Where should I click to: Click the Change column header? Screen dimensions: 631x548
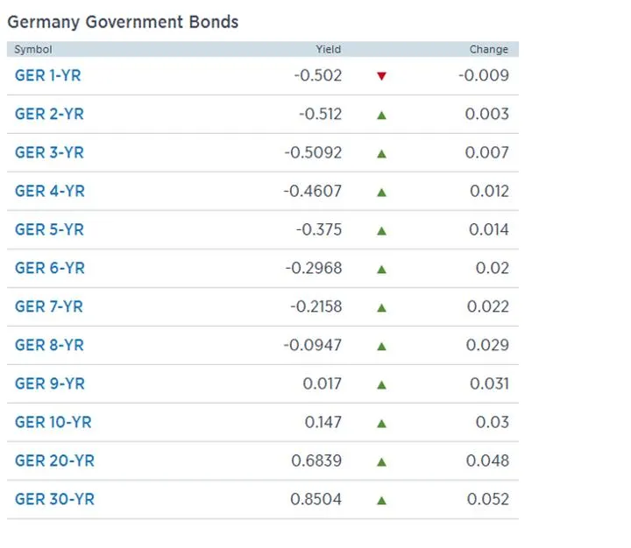489,50
